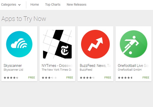The image size is (153, 107).
Task: Click BuzzFeed's star rating
Action: click(87, 78)
